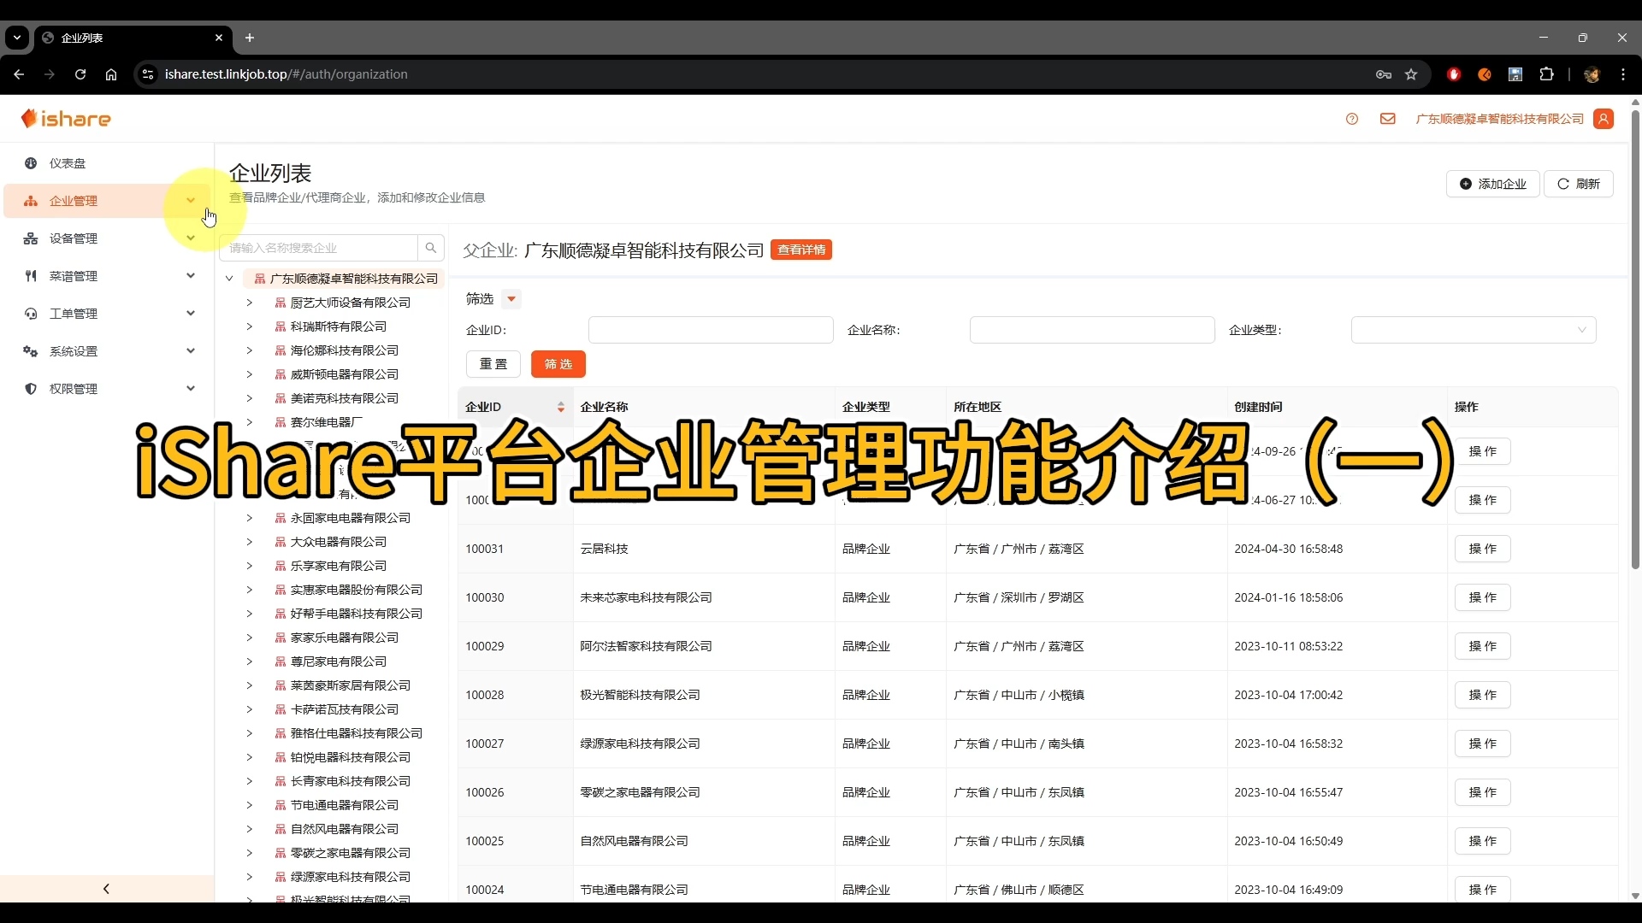Open the 企业类型 dropdown
The width and height of the screenshot is (1642, 923).
click(x=1473, y=330)
